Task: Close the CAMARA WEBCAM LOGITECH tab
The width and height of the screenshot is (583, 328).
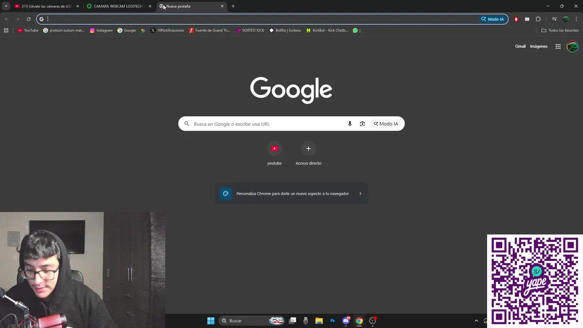Action: click(150, 6)
